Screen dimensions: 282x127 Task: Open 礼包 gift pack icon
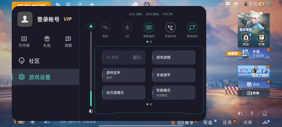pyautogui.click(x=47, y=42)
